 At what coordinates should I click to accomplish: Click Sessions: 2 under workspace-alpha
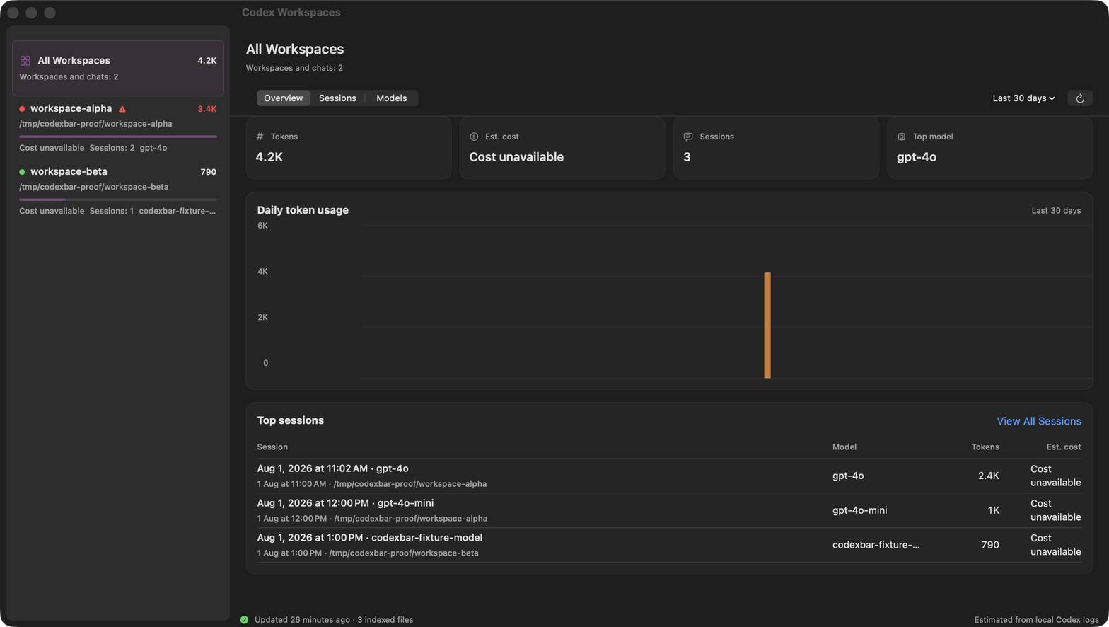pos(112,148)
